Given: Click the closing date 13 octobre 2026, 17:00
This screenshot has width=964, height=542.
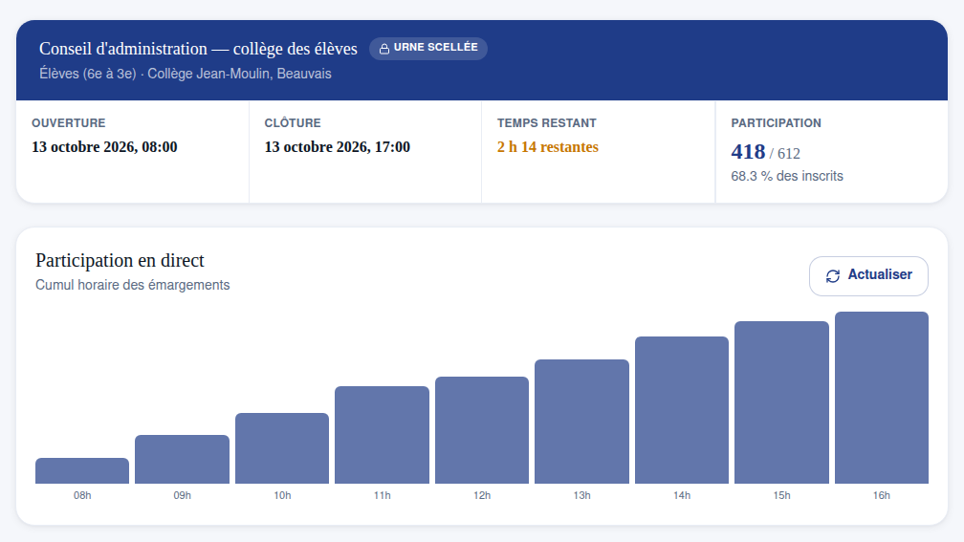Looking at the screenshot, I should pyautogui.click(x=338, y=147).
